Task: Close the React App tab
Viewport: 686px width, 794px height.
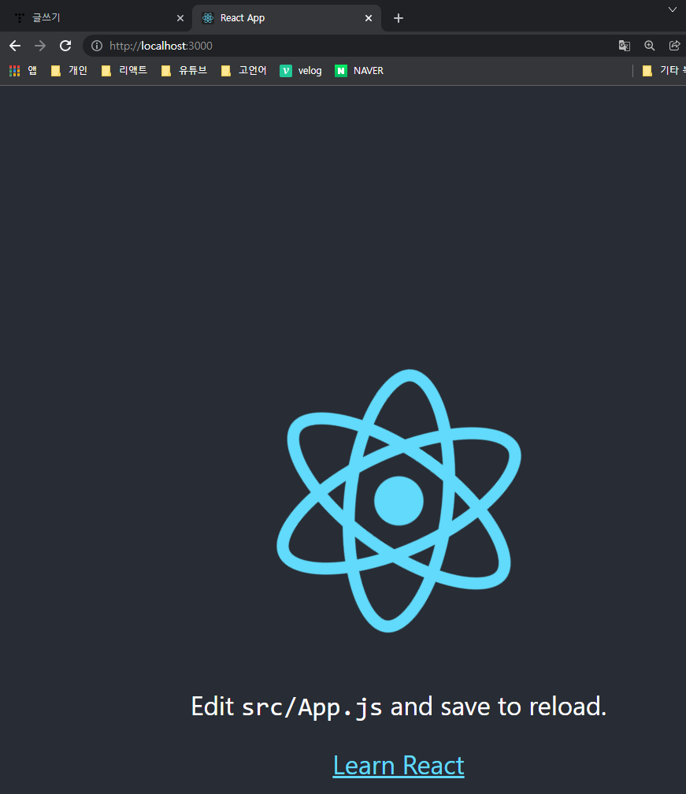Action: 369,18
